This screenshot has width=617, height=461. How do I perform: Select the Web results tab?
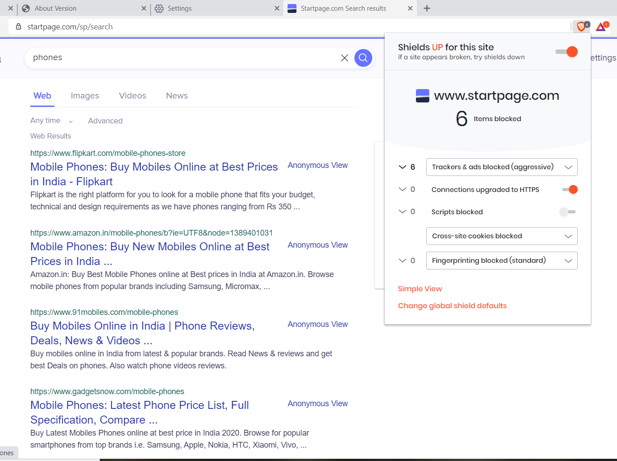coord(42,96)
